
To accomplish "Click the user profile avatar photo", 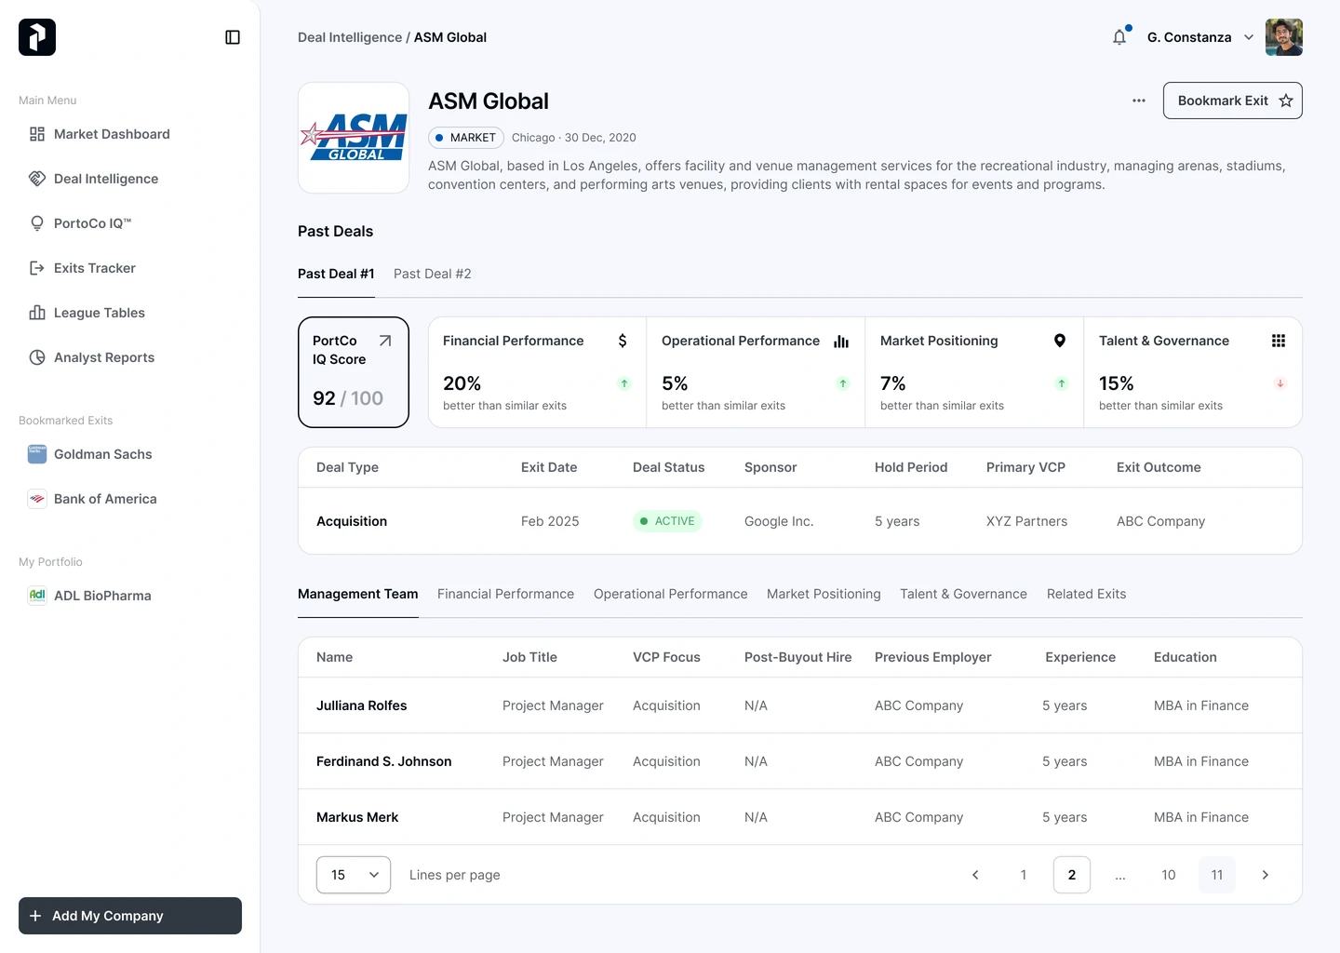I will click(x=1284, y=37).
